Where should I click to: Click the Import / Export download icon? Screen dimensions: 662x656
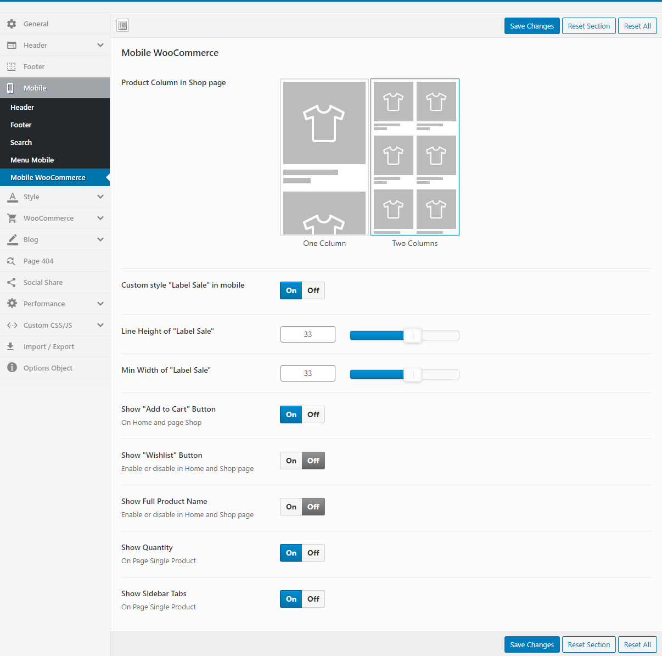point(10,346)
